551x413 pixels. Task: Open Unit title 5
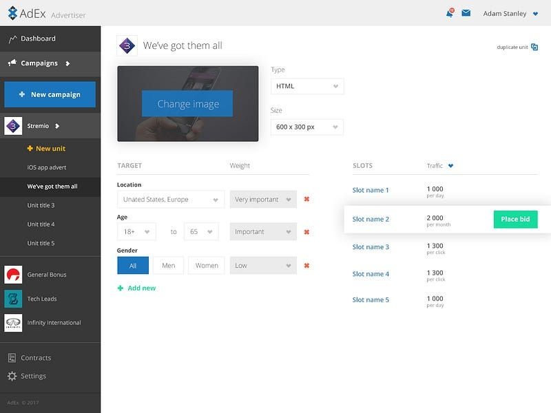coord(41,244)
